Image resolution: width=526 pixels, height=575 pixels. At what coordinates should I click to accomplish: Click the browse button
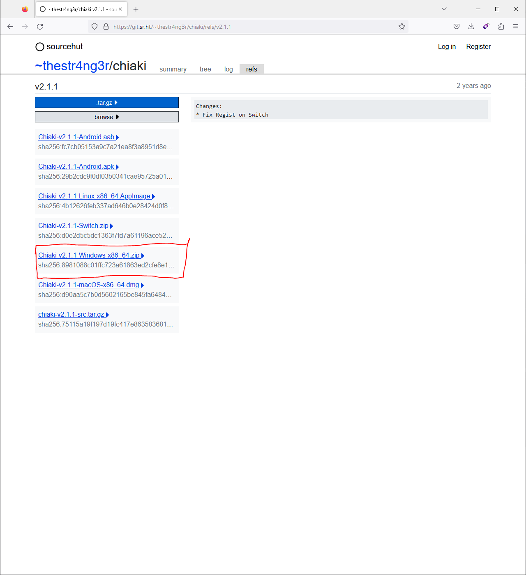pyautogui.click(x=107, y=117)
